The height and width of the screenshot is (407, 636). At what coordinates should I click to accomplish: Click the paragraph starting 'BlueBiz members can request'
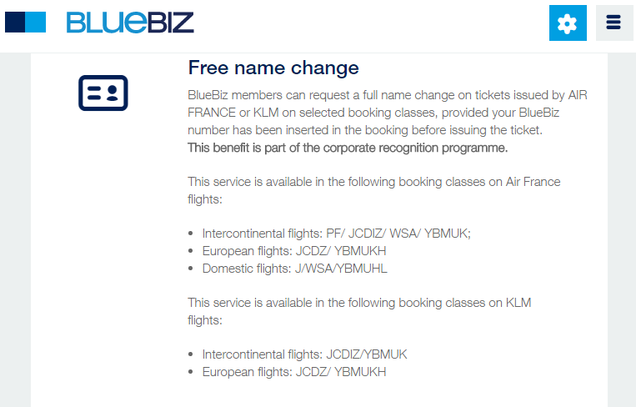(x=388, y=113)
